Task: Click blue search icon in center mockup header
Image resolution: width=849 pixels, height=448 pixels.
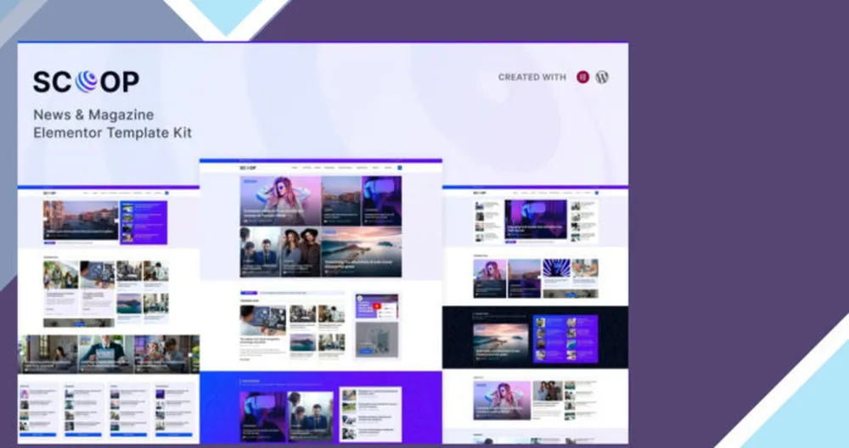Action: coord(400,168)
